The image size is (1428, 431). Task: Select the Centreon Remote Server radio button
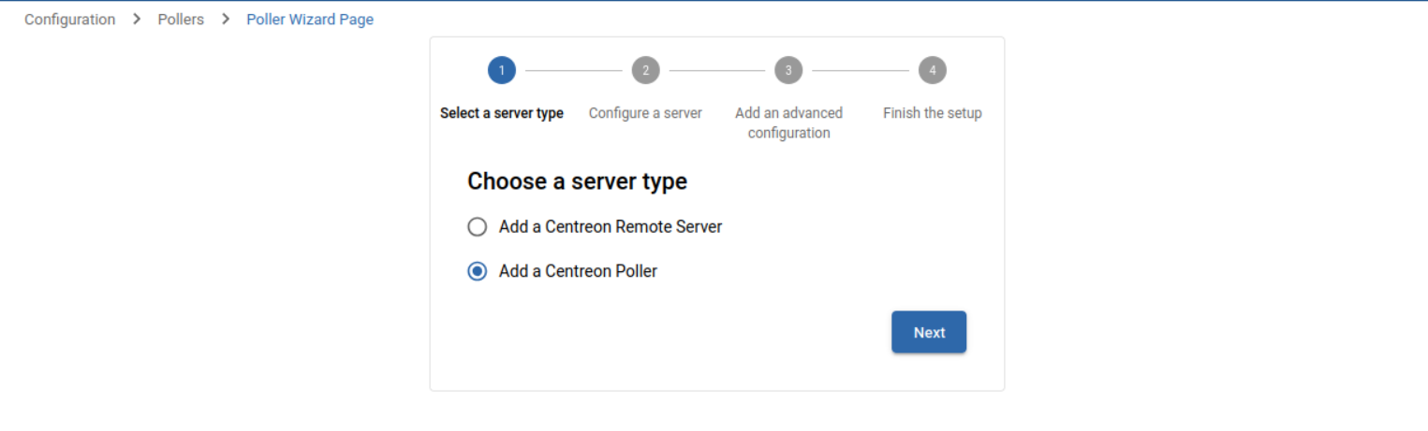click(x=478, y=227)
